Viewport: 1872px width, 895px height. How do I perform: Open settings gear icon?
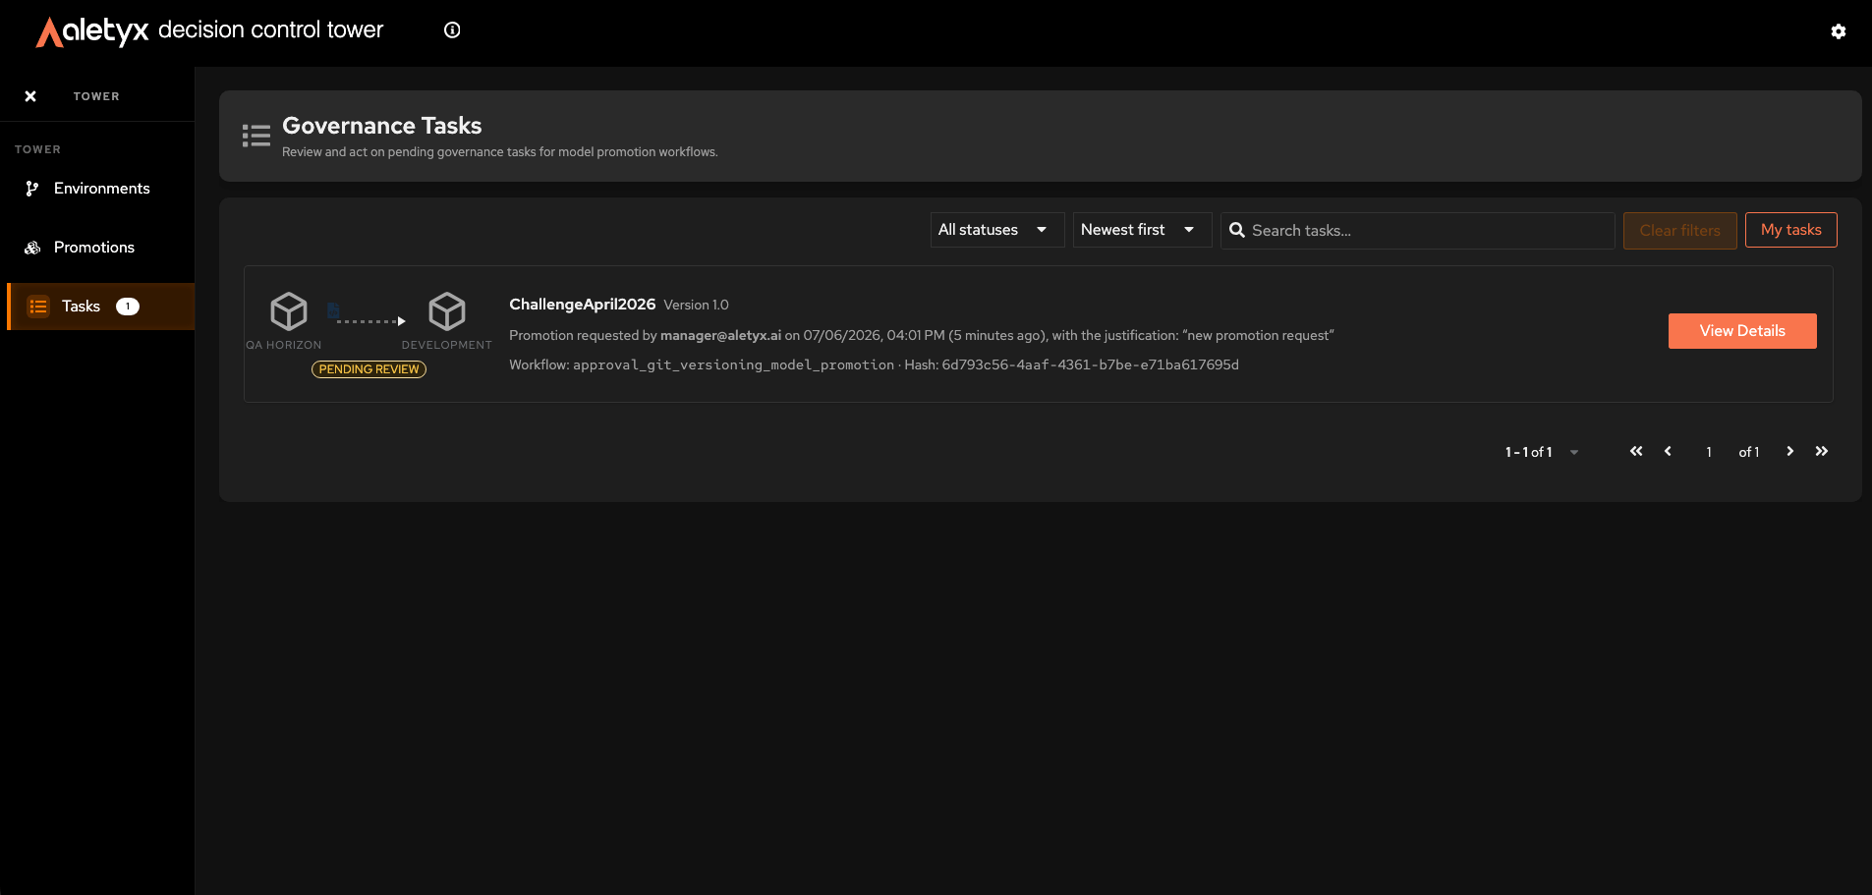(x=1839, y=31)
